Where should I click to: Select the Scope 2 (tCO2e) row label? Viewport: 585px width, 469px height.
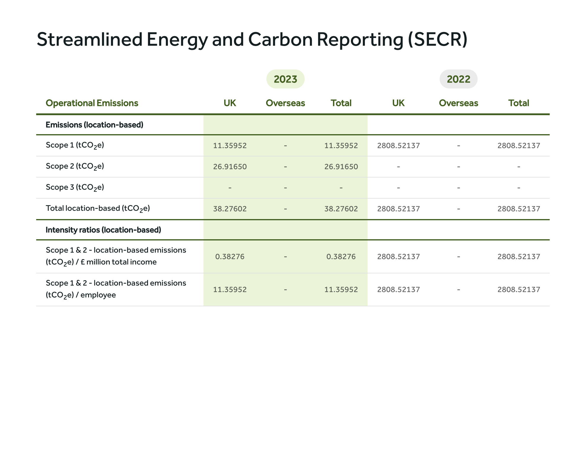pyautogui.click(x=75, y=167)
